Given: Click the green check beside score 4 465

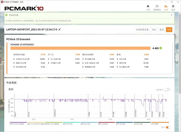Looking at the screenshot, I should pos(161,48).
